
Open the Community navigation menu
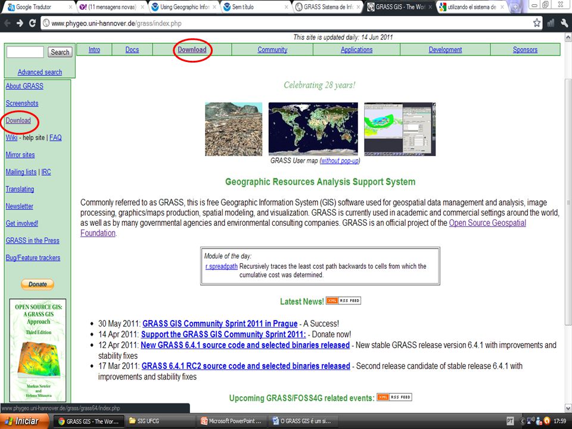point(272,49)
